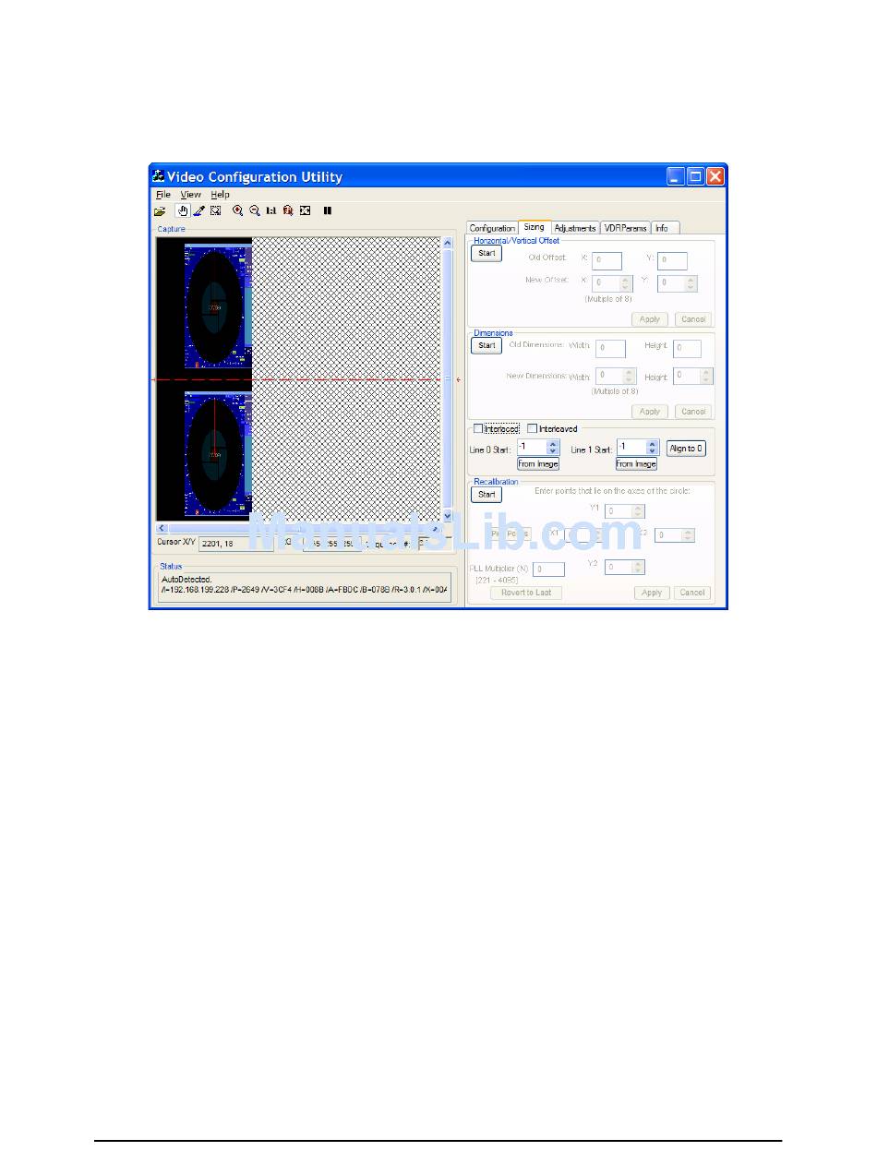The height and width of the screenshot is (1163, 877).
Task: Click the open folder toolbar icon
Action: tap(160, 211)
